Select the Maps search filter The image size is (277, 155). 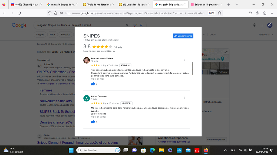(52, 35)
